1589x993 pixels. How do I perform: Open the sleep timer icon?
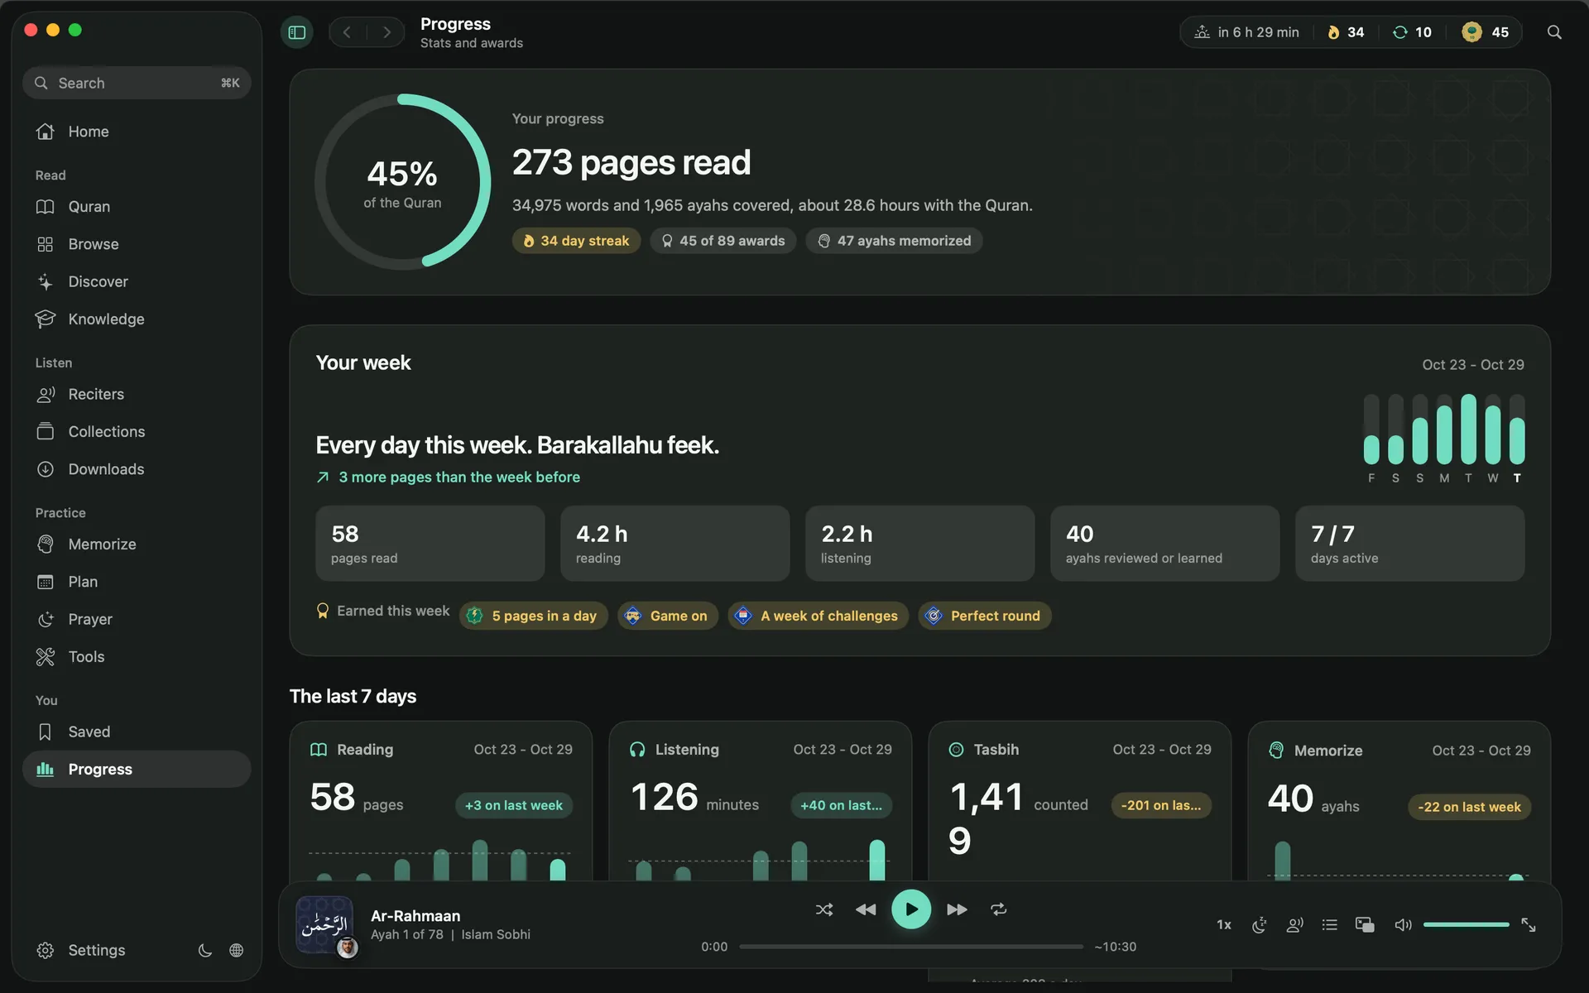[x=1260, y=925]
